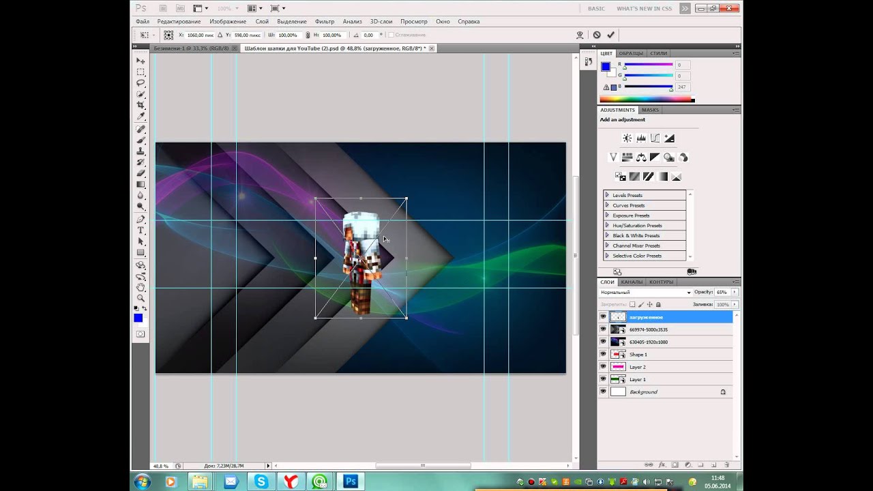Screen dimensions: 873x491
Task: Expand Black & White Presets
Action: [607, 235]
